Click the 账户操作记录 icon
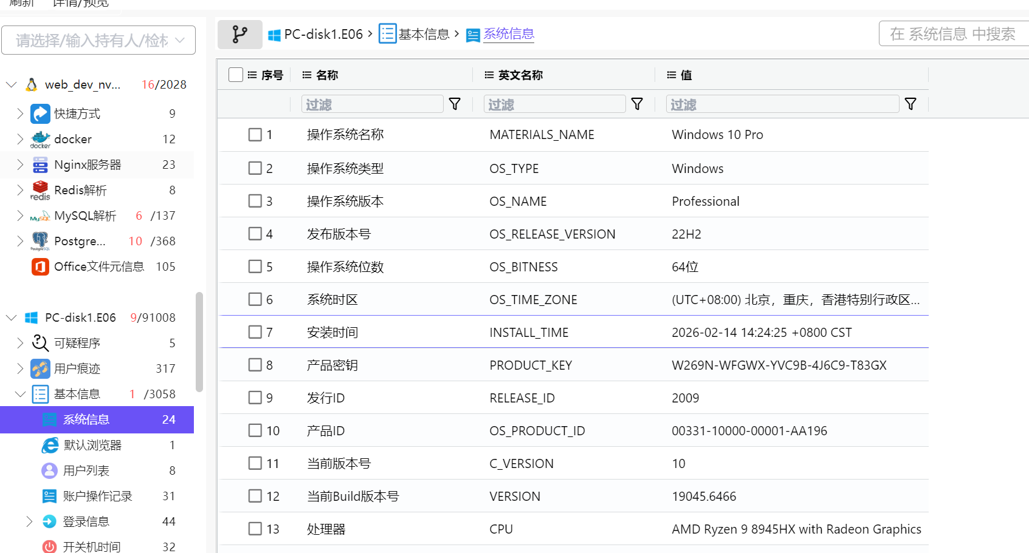This screenshot has width=1029, height=553. pyautogui.click(x=49, y=496)
